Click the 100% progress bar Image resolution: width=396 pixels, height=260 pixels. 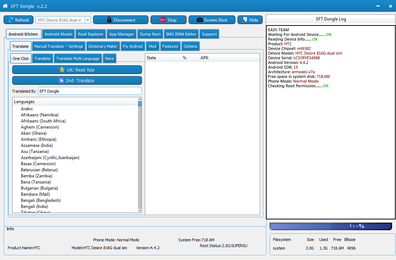tap(331, 226)
